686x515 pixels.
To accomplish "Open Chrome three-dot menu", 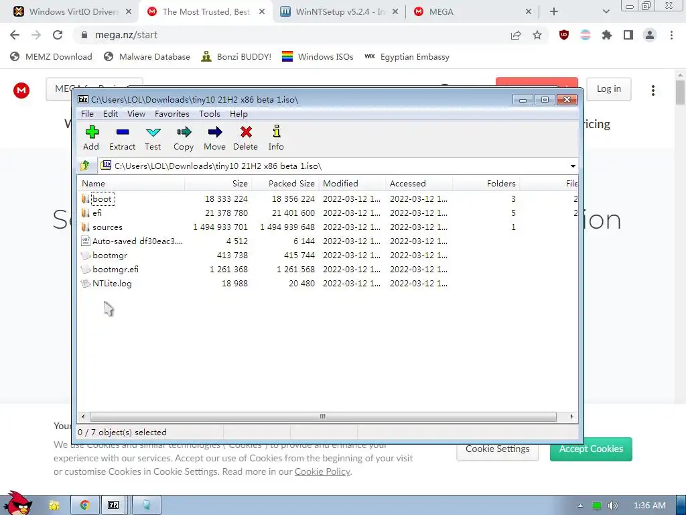I will pyautogui.click(x=671, y=35).
